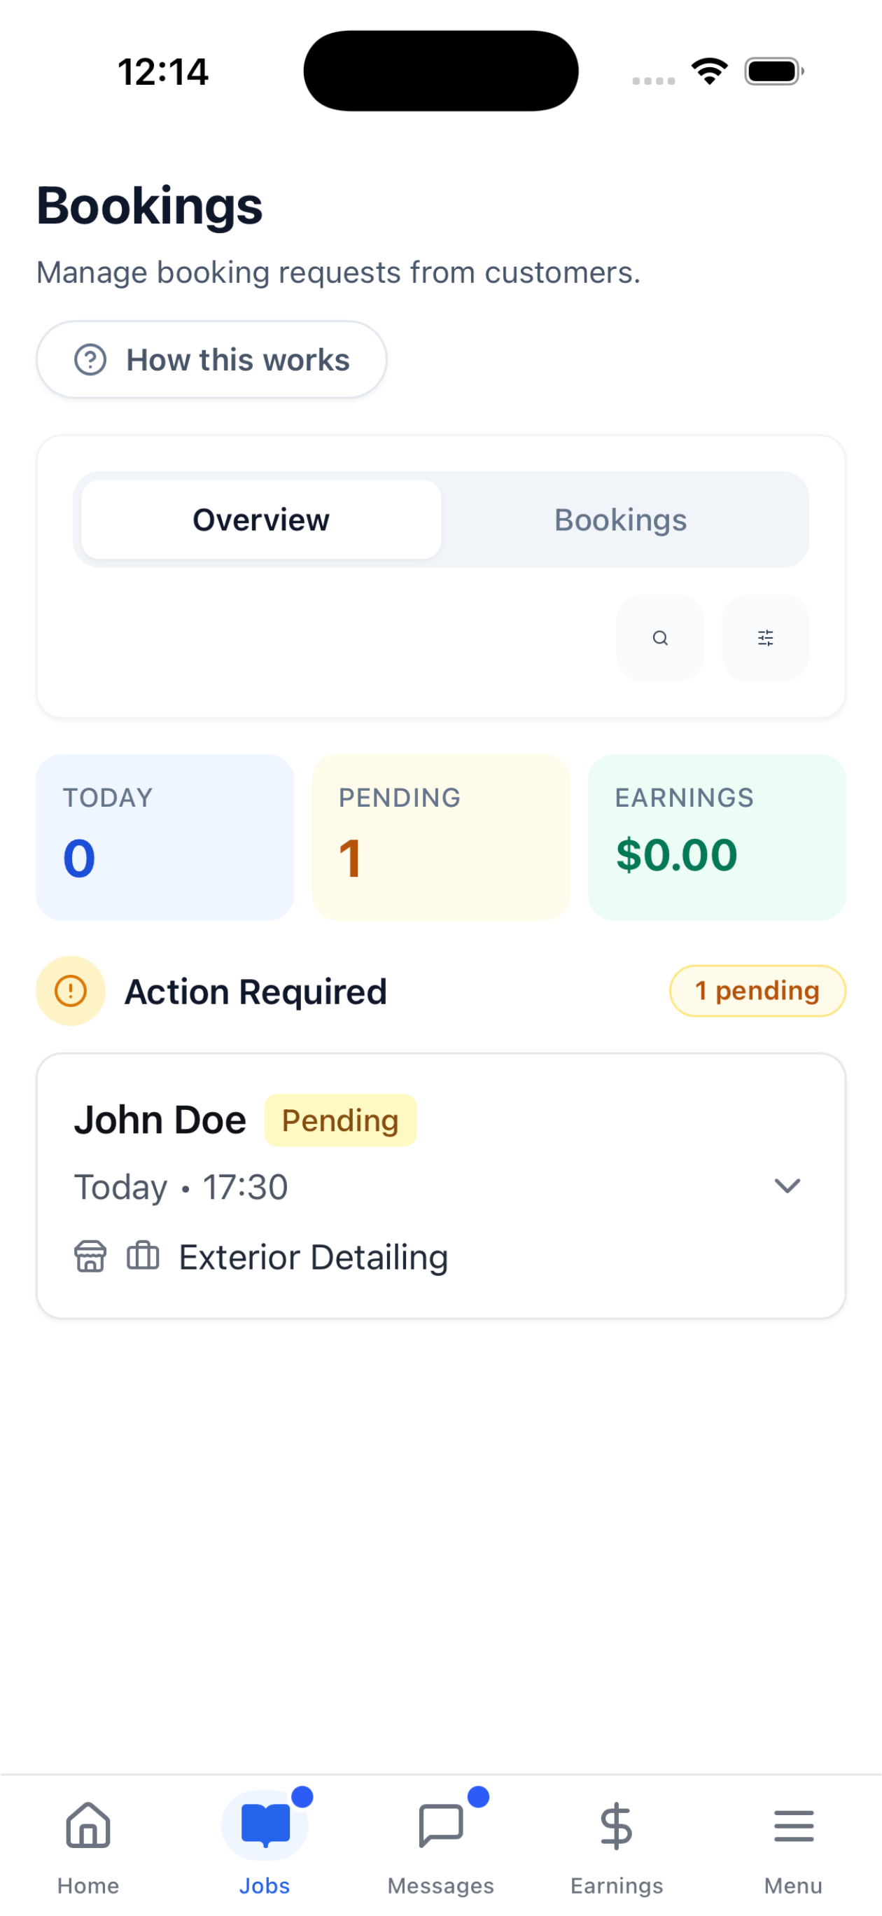This screenshot has width=882, height=1916.
Task: Tap the search magnifier icon
Action: tap(659, 637)
